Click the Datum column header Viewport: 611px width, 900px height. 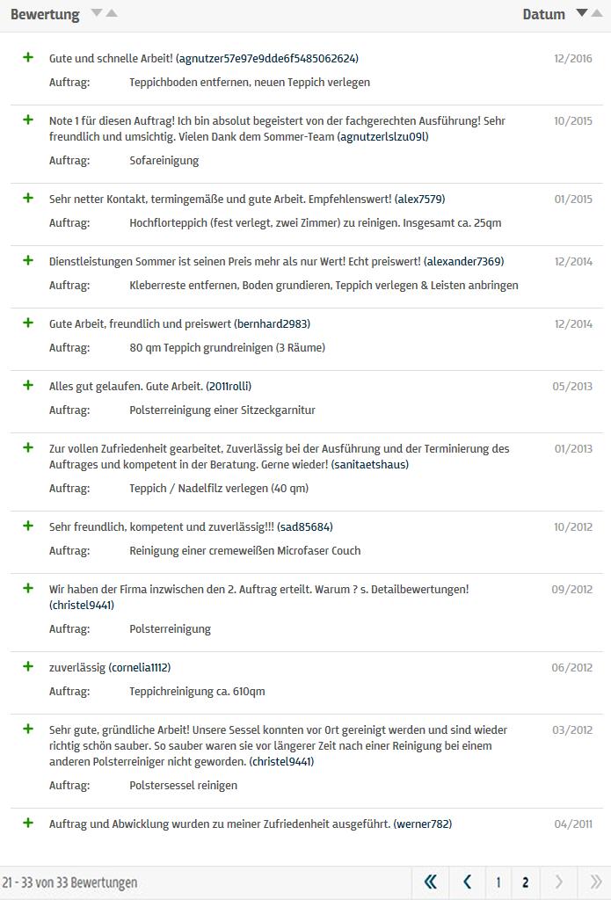546,14
